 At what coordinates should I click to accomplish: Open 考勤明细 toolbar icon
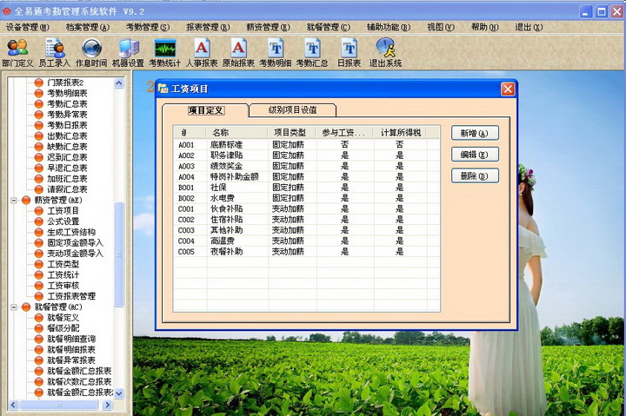coord(276,53)
